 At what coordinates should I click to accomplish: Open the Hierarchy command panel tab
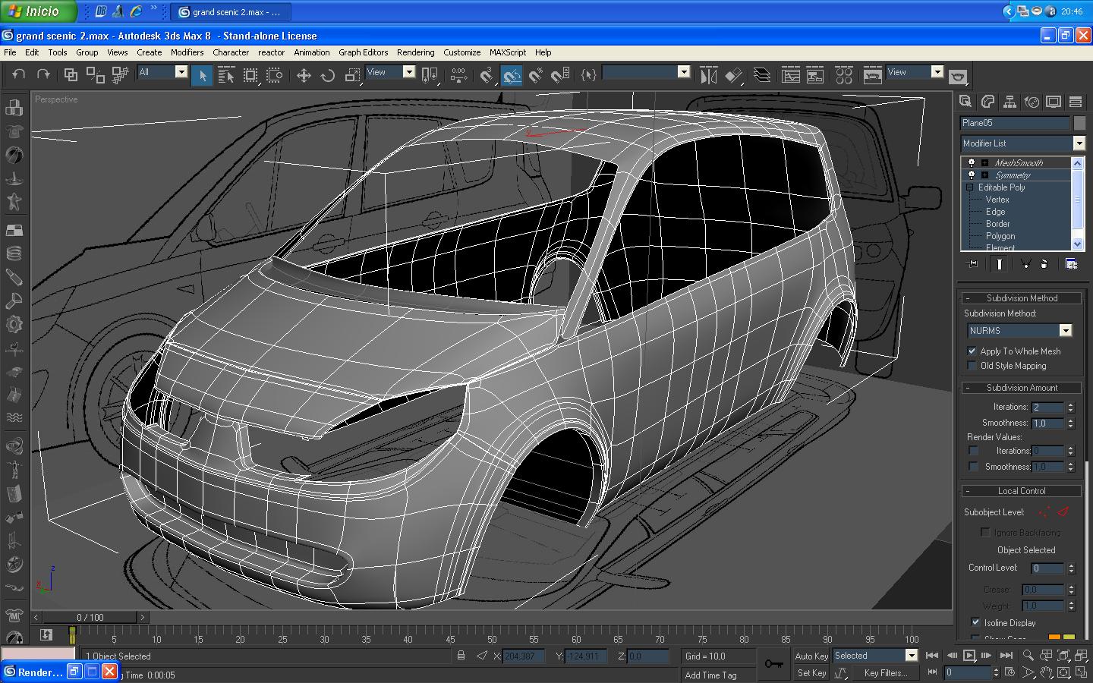point(1010,102)
